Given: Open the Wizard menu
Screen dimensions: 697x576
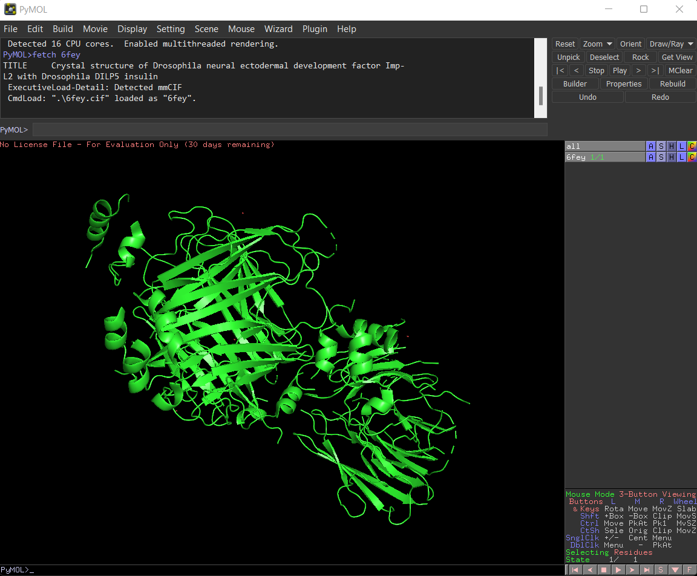Looking at the screenshot, I should pos(278,28).
